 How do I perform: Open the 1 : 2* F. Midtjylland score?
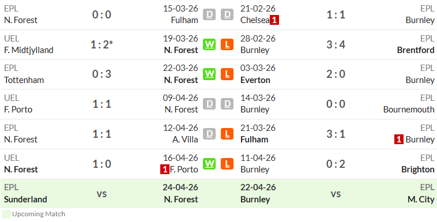101,44
